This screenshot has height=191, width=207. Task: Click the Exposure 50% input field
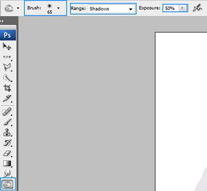(x=171, y=8)
